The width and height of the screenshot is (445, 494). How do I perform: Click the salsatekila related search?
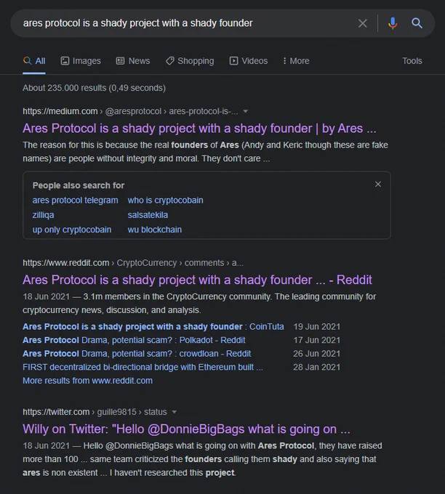(x=148, y=215)
